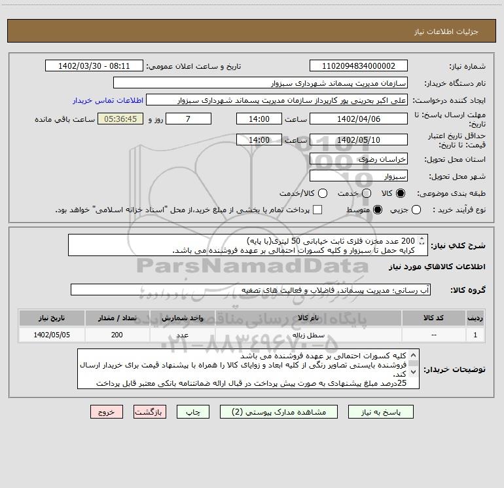This screenshot has width=504, height=488.
Task: Click the request creator name field
Action: point(277,100)
